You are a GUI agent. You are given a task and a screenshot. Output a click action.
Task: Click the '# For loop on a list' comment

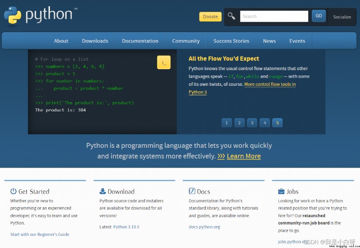pyautogui.click(x=62, y=59)
